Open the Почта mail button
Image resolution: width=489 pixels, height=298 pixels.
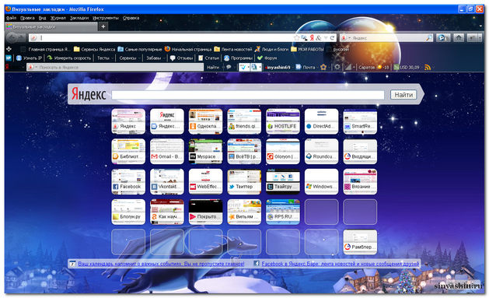(x=306, y=67)
